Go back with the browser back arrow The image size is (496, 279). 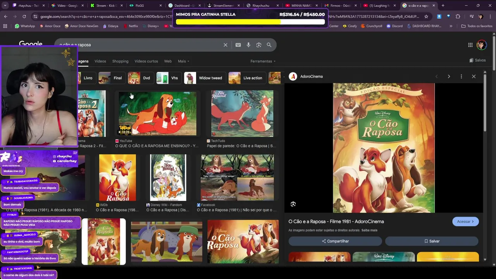click(x=5, y=17)
